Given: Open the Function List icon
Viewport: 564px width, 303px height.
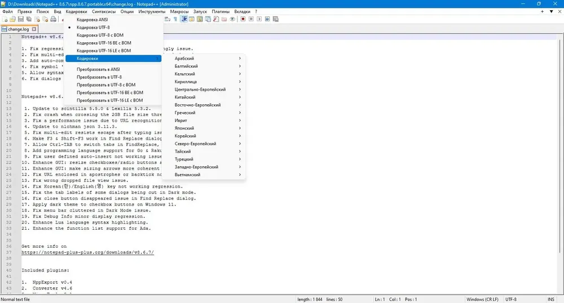Looking at the screenshot, I should click(x=216, y=19).
